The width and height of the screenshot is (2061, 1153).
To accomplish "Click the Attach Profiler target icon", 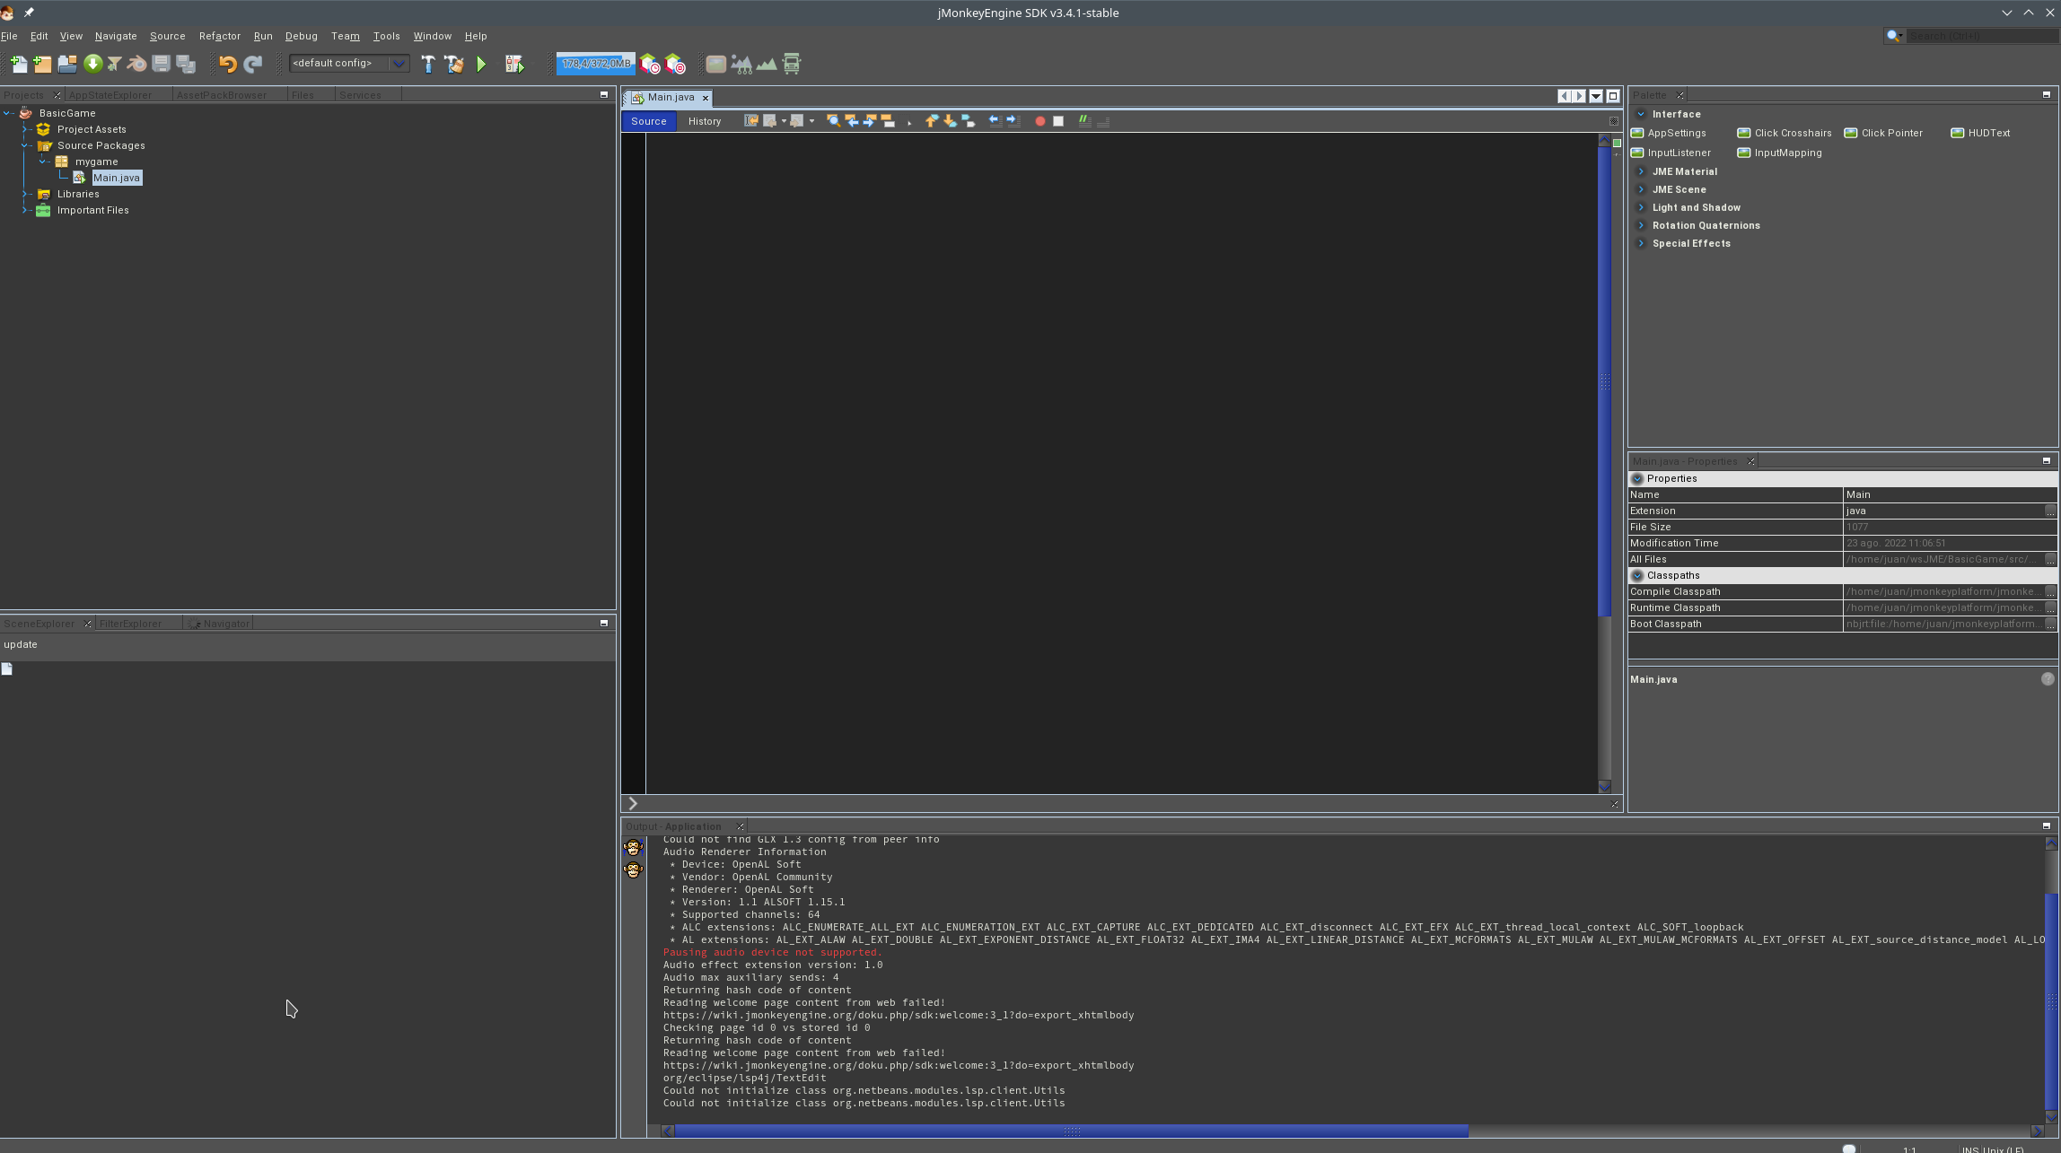I will tap(676, 65).
